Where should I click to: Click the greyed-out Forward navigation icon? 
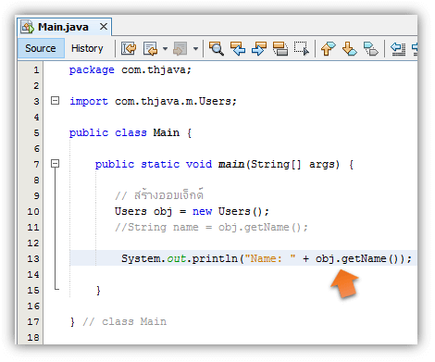(x=180, y=49)
